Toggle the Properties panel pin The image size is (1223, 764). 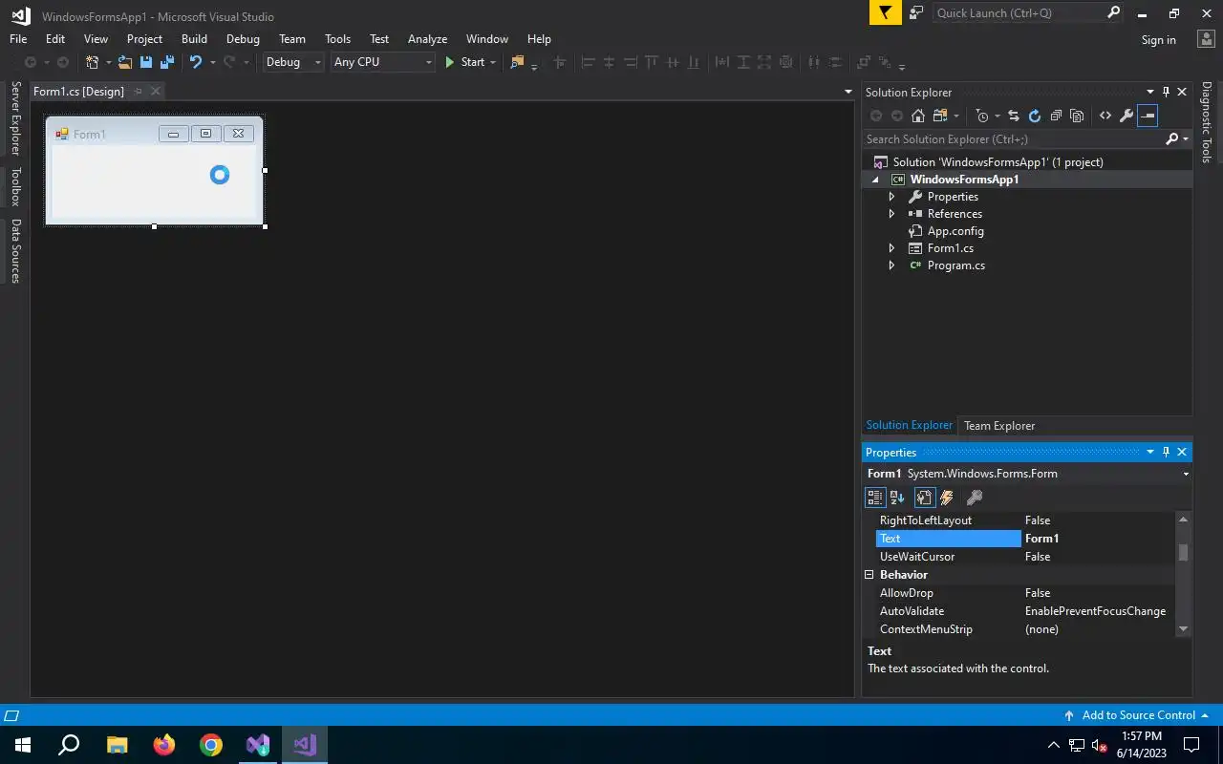click(x=1166, y=452)
